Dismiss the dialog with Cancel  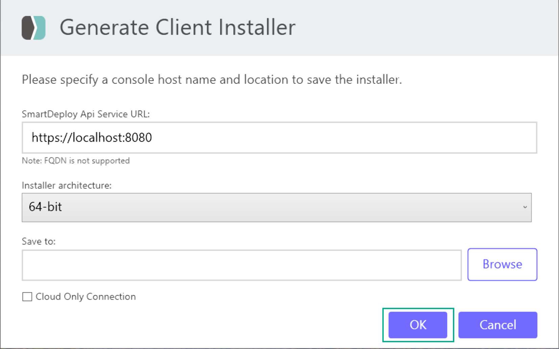tap(498, 325)
